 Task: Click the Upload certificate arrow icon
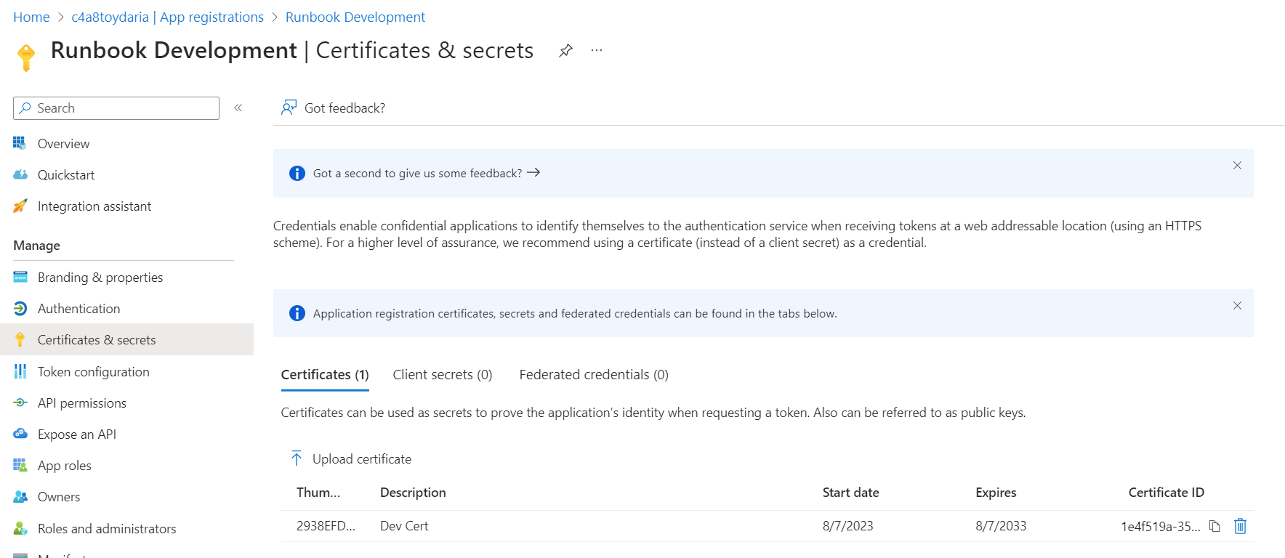tap(297, 458)
